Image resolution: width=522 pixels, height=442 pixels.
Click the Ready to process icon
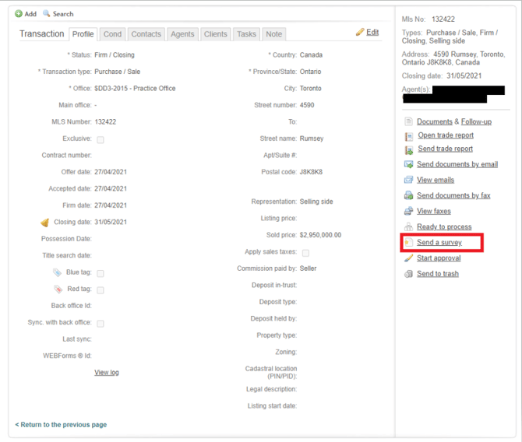click(x=408, y=226)
